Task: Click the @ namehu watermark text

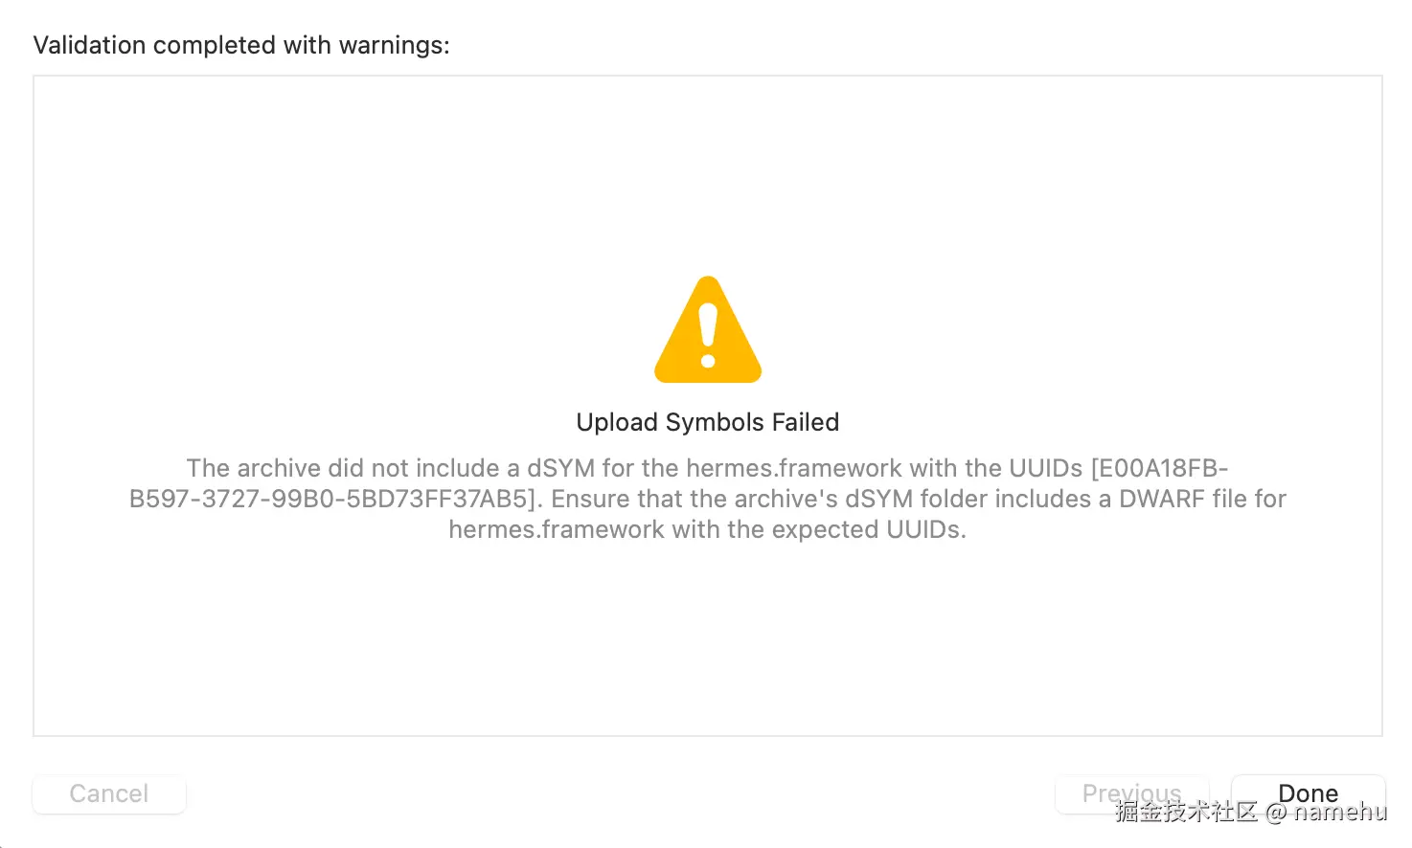Action: pos(1327,812)
